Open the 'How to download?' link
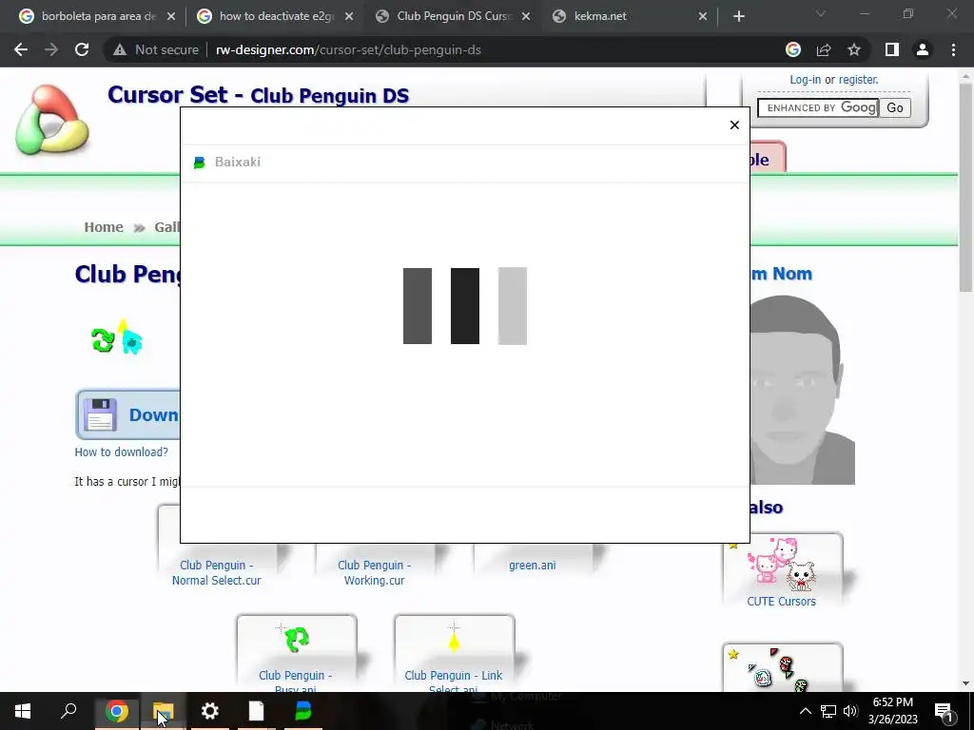 click(x=121, y=451)
